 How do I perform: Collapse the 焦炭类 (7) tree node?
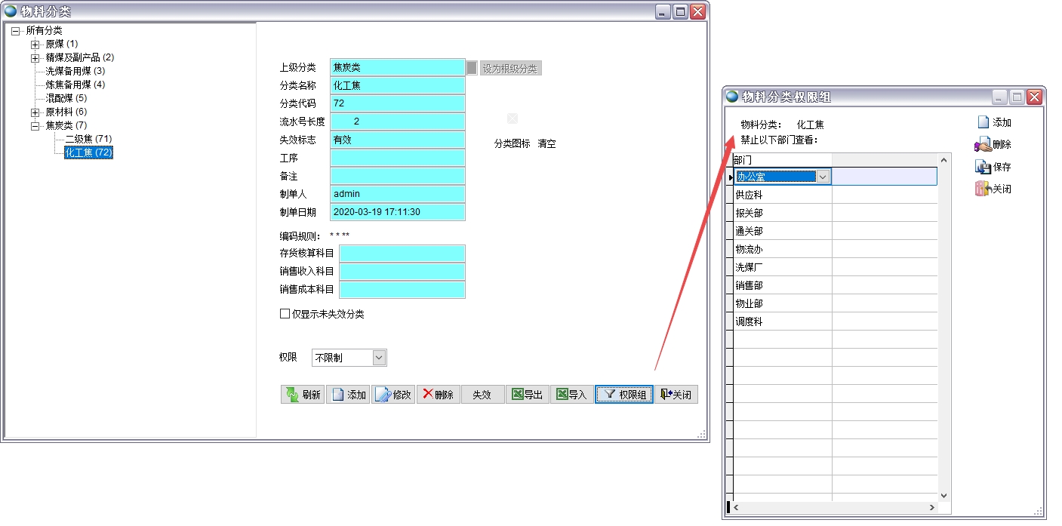[x=35, y=126]
